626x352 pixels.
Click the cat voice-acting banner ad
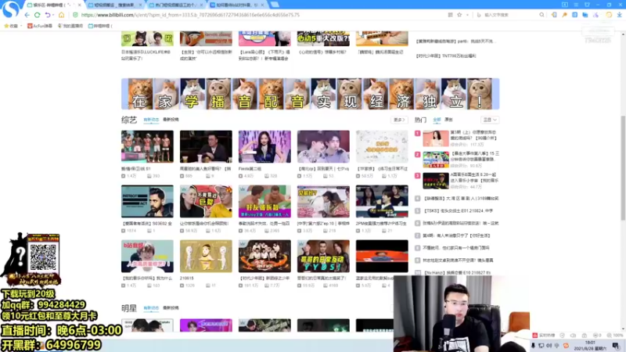(x=310, y=94)
